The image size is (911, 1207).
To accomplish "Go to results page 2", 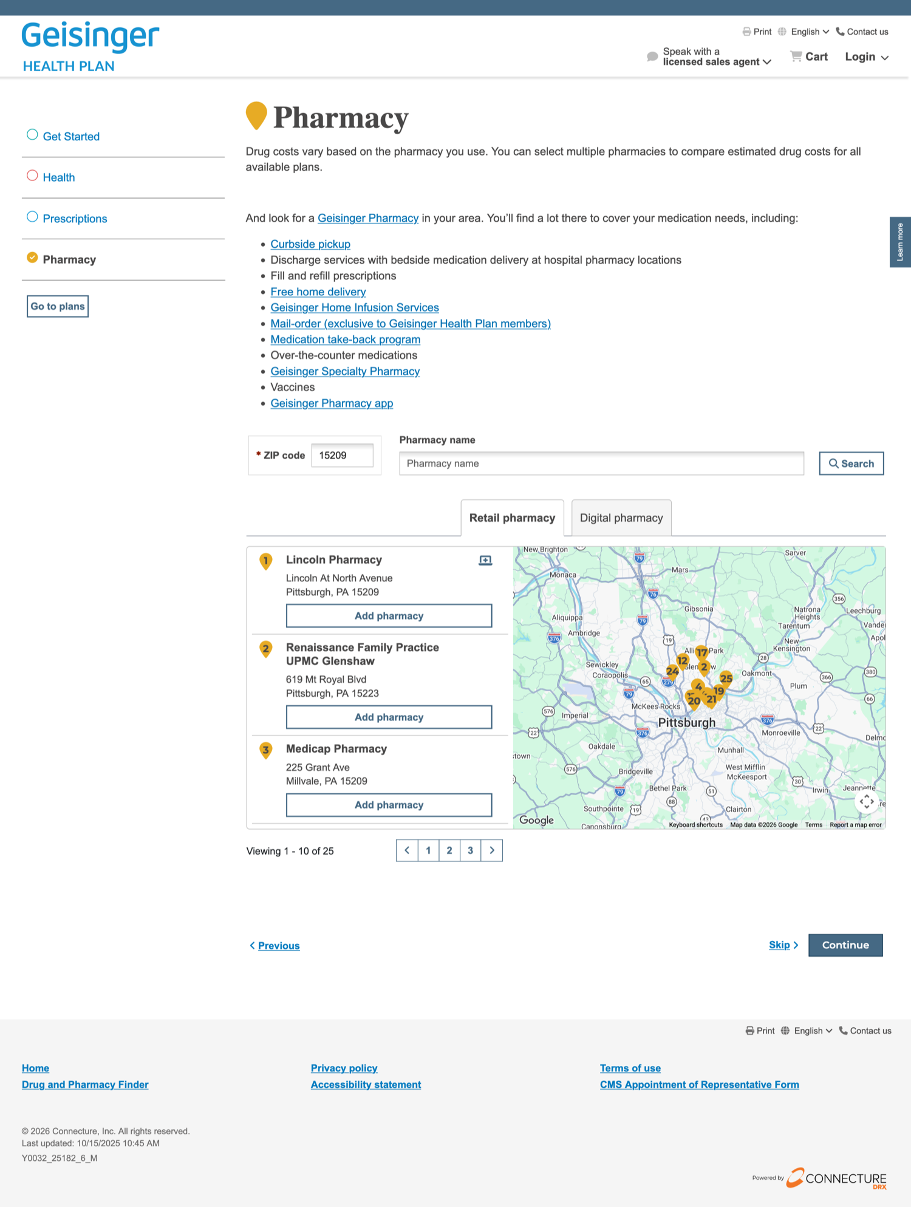I will [449, 850].
